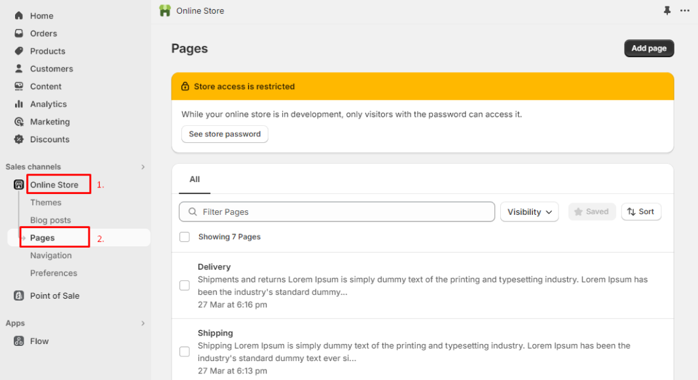This screenshot has width=698, height=380.
Task: Click See store password button
Action: pos(225,134)
